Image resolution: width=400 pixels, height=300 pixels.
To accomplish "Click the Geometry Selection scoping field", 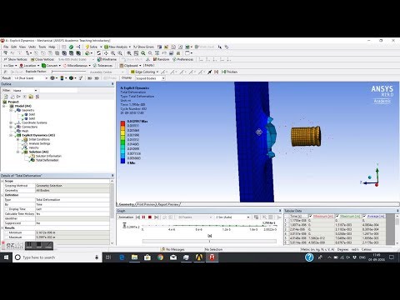I will (x=72, y=186).
